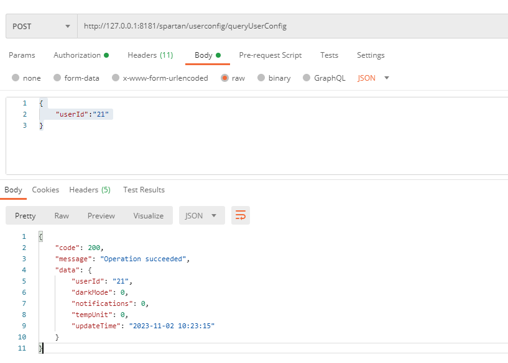Image resolution: width=508 pixels, height=363 pixels.
Task: Switch response view to Raw
Action: point(62,216)
